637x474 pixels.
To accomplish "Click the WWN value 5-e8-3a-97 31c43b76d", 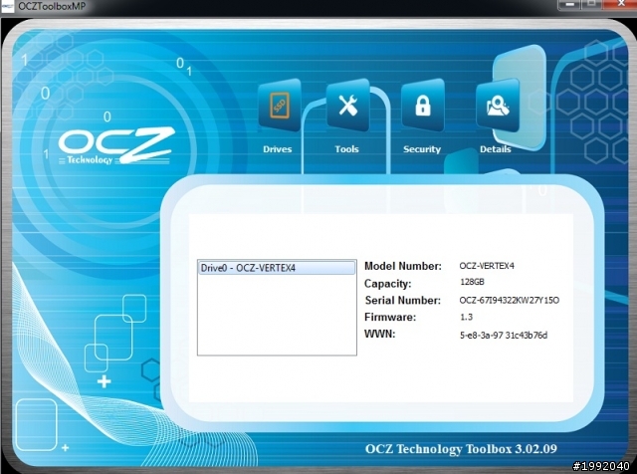I will point(504,336).
